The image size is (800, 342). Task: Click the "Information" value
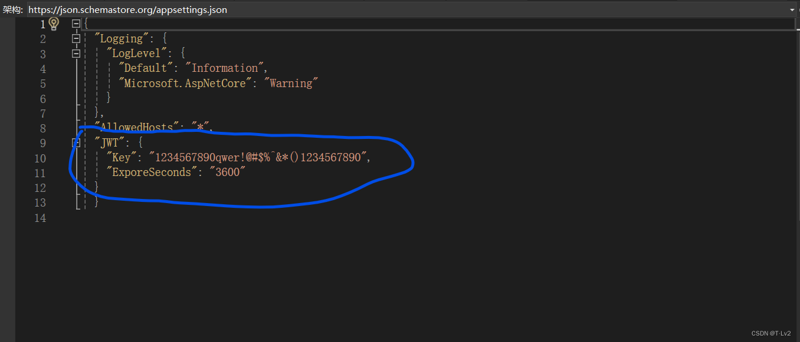pos(225,68)
